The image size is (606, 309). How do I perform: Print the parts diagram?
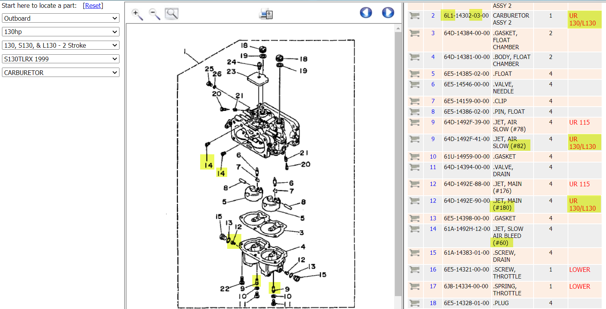266,14
